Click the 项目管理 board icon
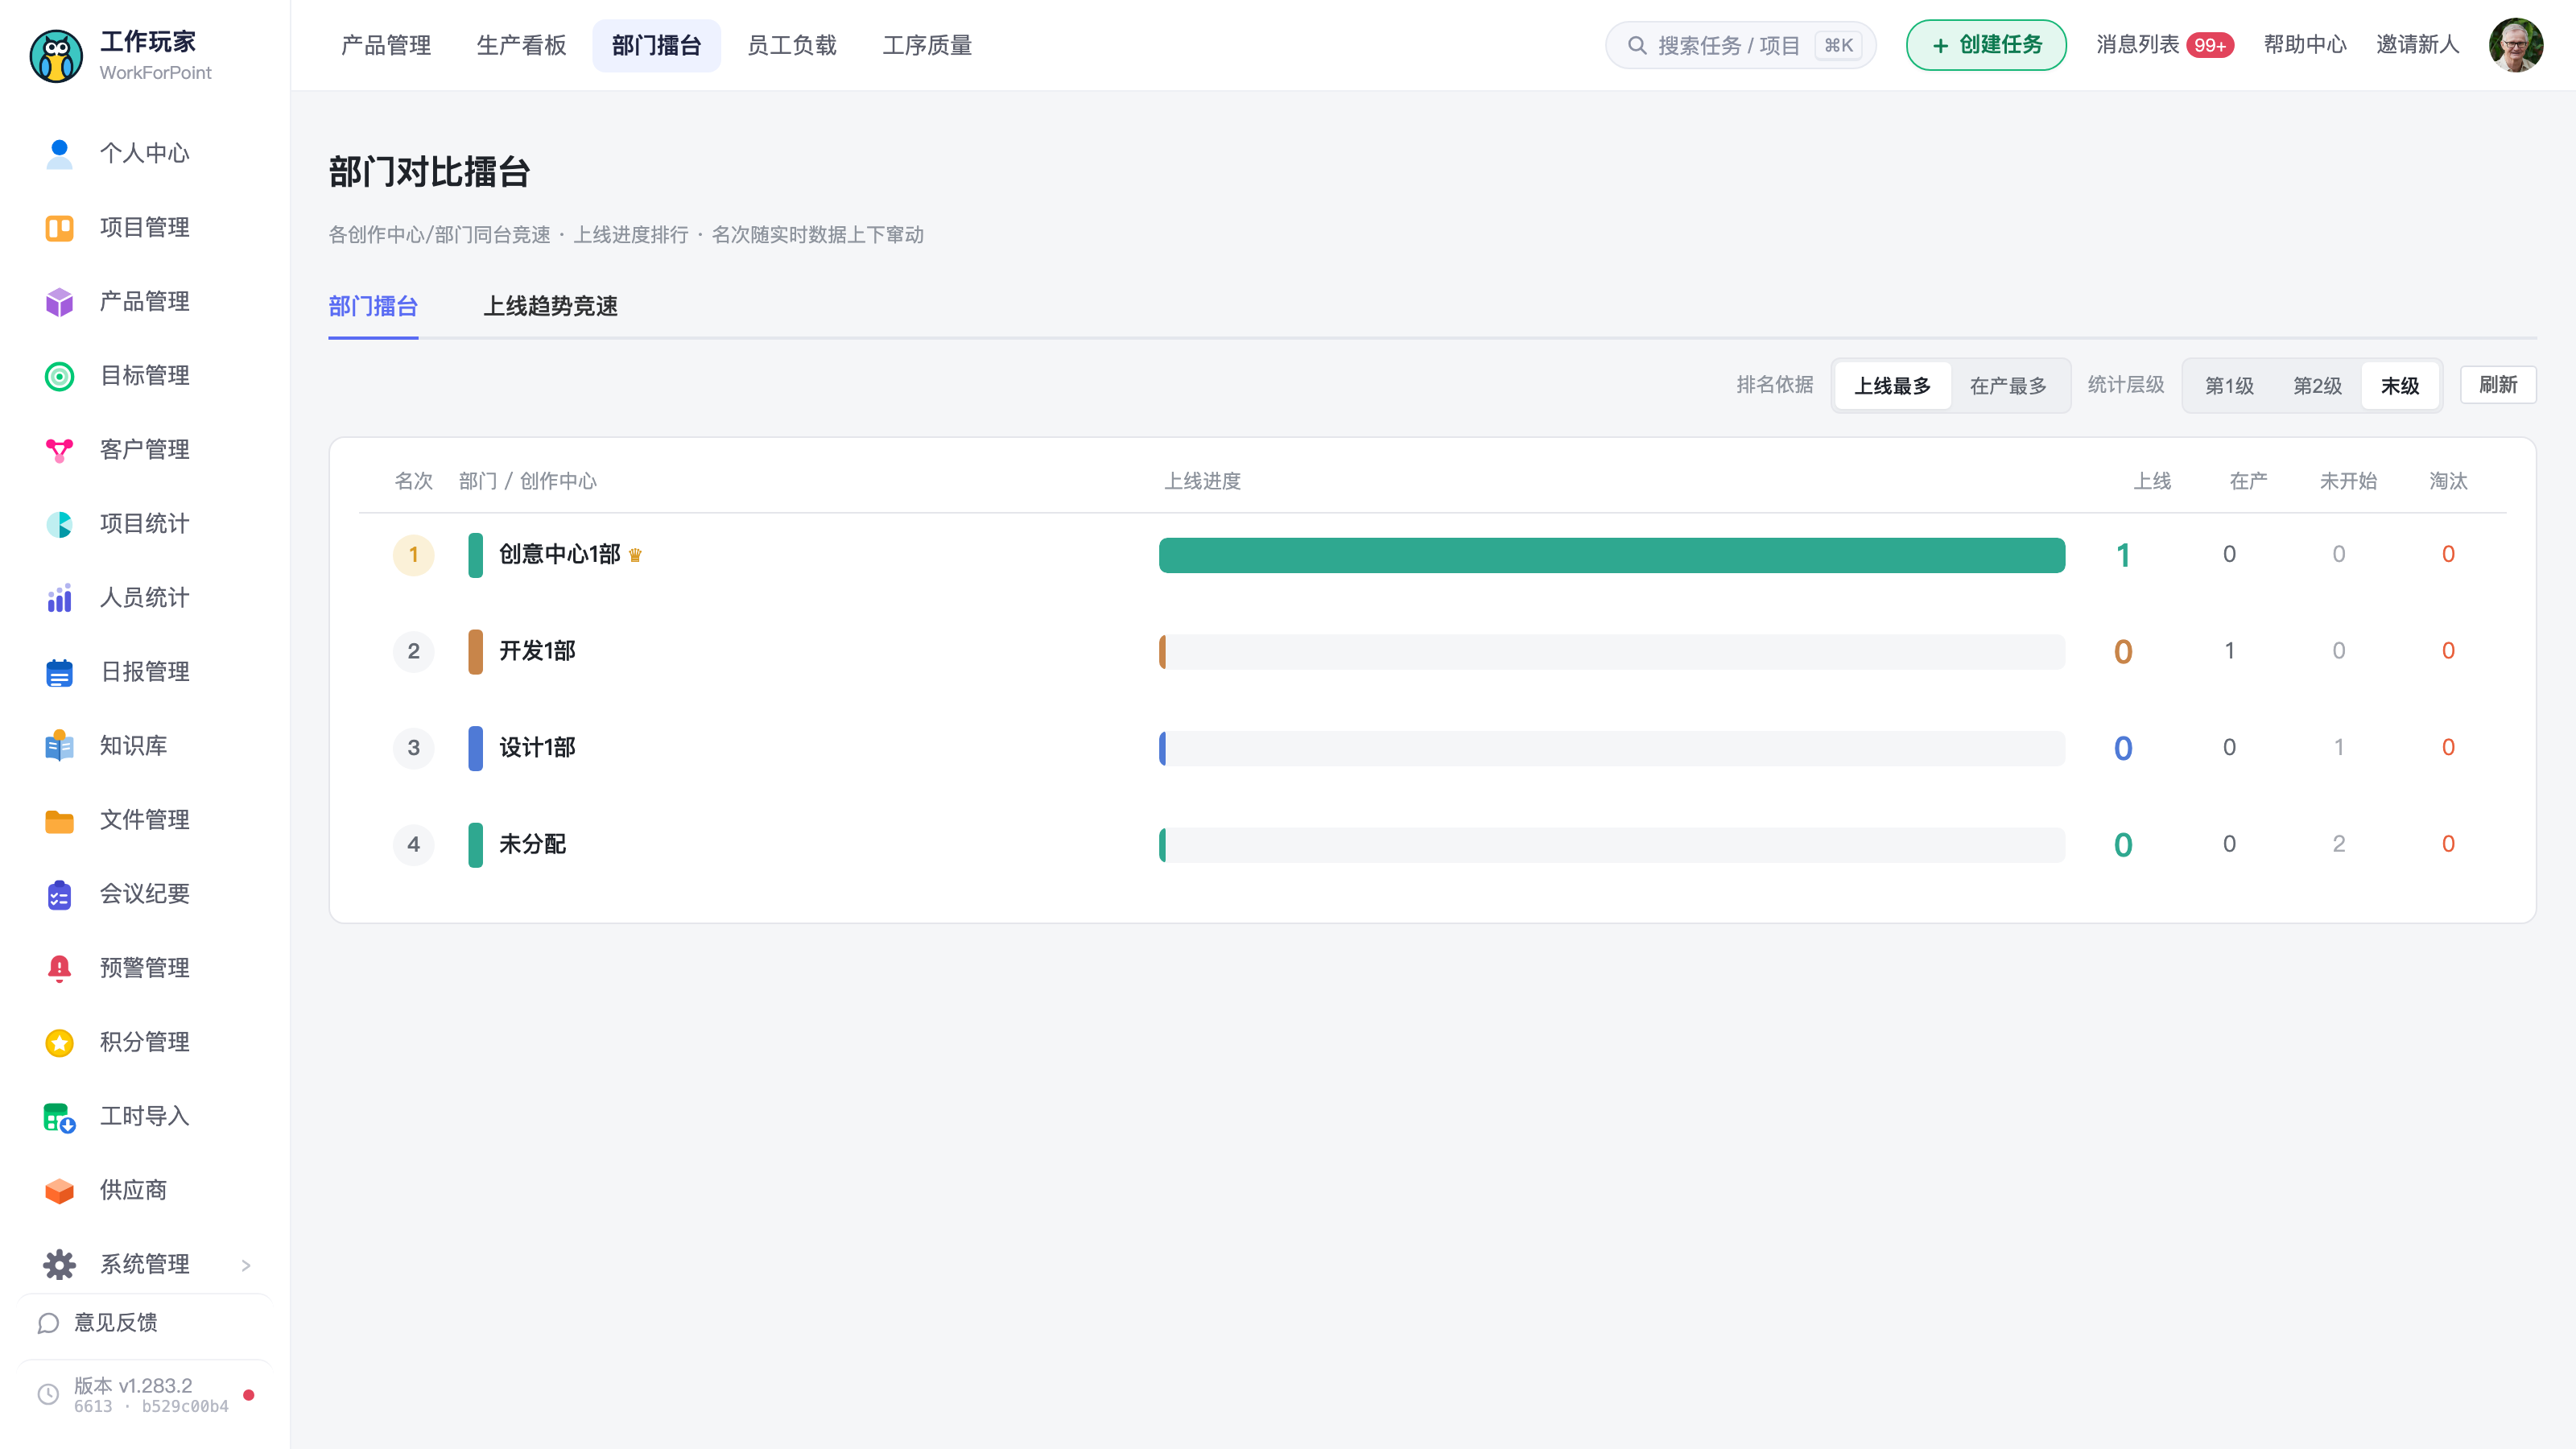The height and width of the screenshot is (1449, 2576). point(59,227)
